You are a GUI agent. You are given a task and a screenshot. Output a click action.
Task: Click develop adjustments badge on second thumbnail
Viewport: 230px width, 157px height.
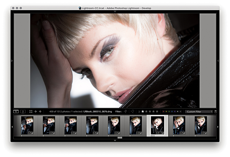[54, 133]
